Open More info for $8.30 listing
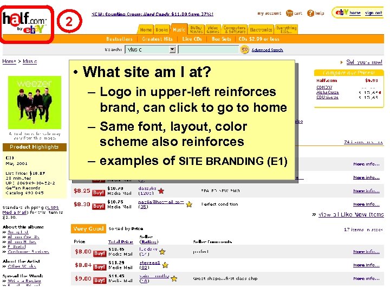 click(x=366, y=205)
